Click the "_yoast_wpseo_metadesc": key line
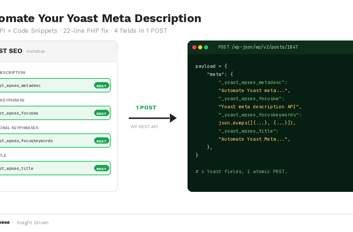The image size is (353, 232). click(x=253, y=82)
